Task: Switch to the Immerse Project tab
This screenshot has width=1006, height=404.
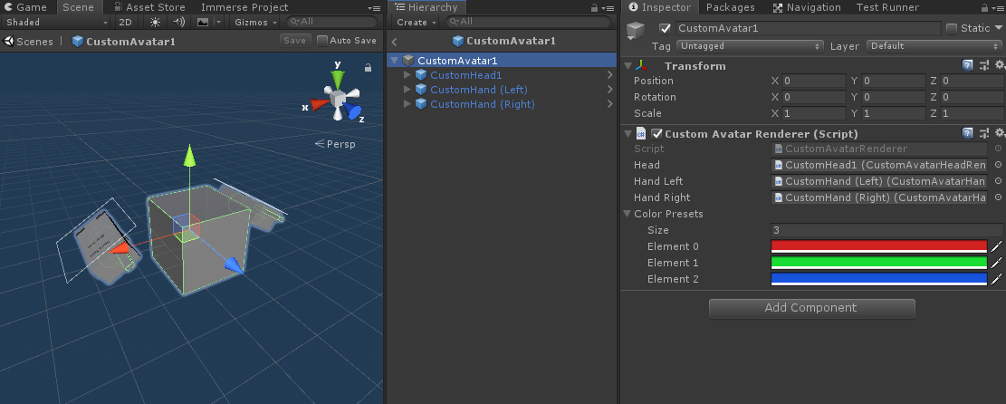Action: [x=244, y=8]
